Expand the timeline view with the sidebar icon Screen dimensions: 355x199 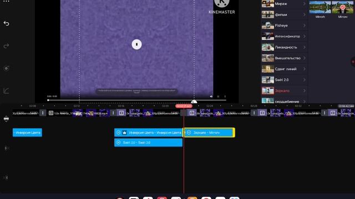(6, 119)
